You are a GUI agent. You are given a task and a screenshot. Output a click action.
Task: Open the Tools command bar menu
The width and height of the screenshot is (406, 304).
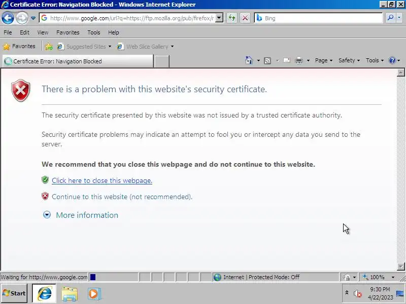tap(375, 60)
